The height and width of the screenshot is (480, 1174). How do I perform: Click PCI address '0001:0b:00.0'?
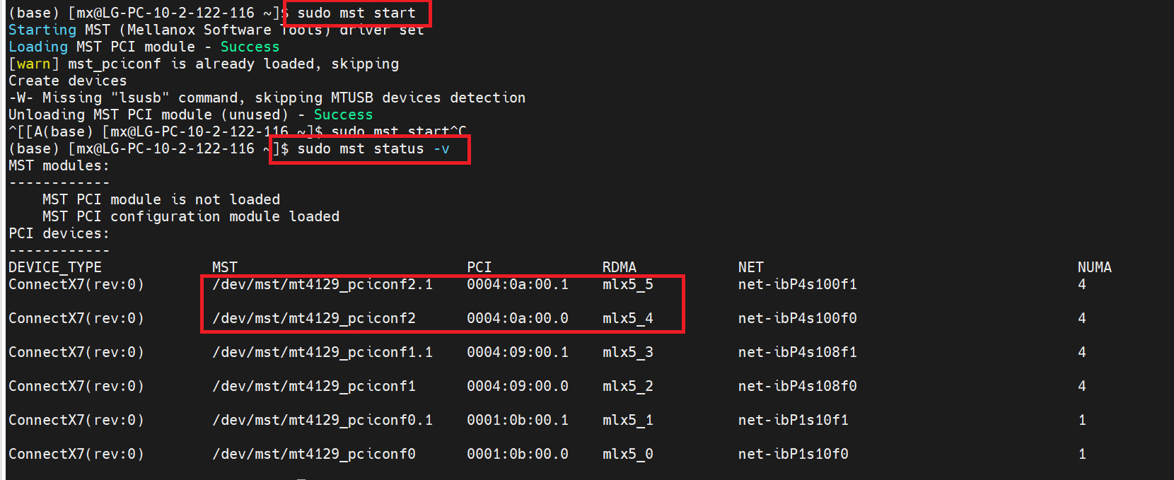pos(518,455)
